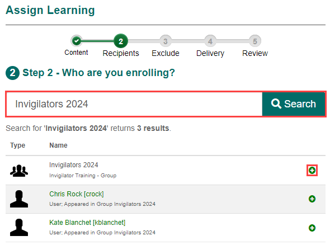Click the user silhouette icon beside Kate Blanchet
This screenshot has width=330, height=245.
coord(19,227)
